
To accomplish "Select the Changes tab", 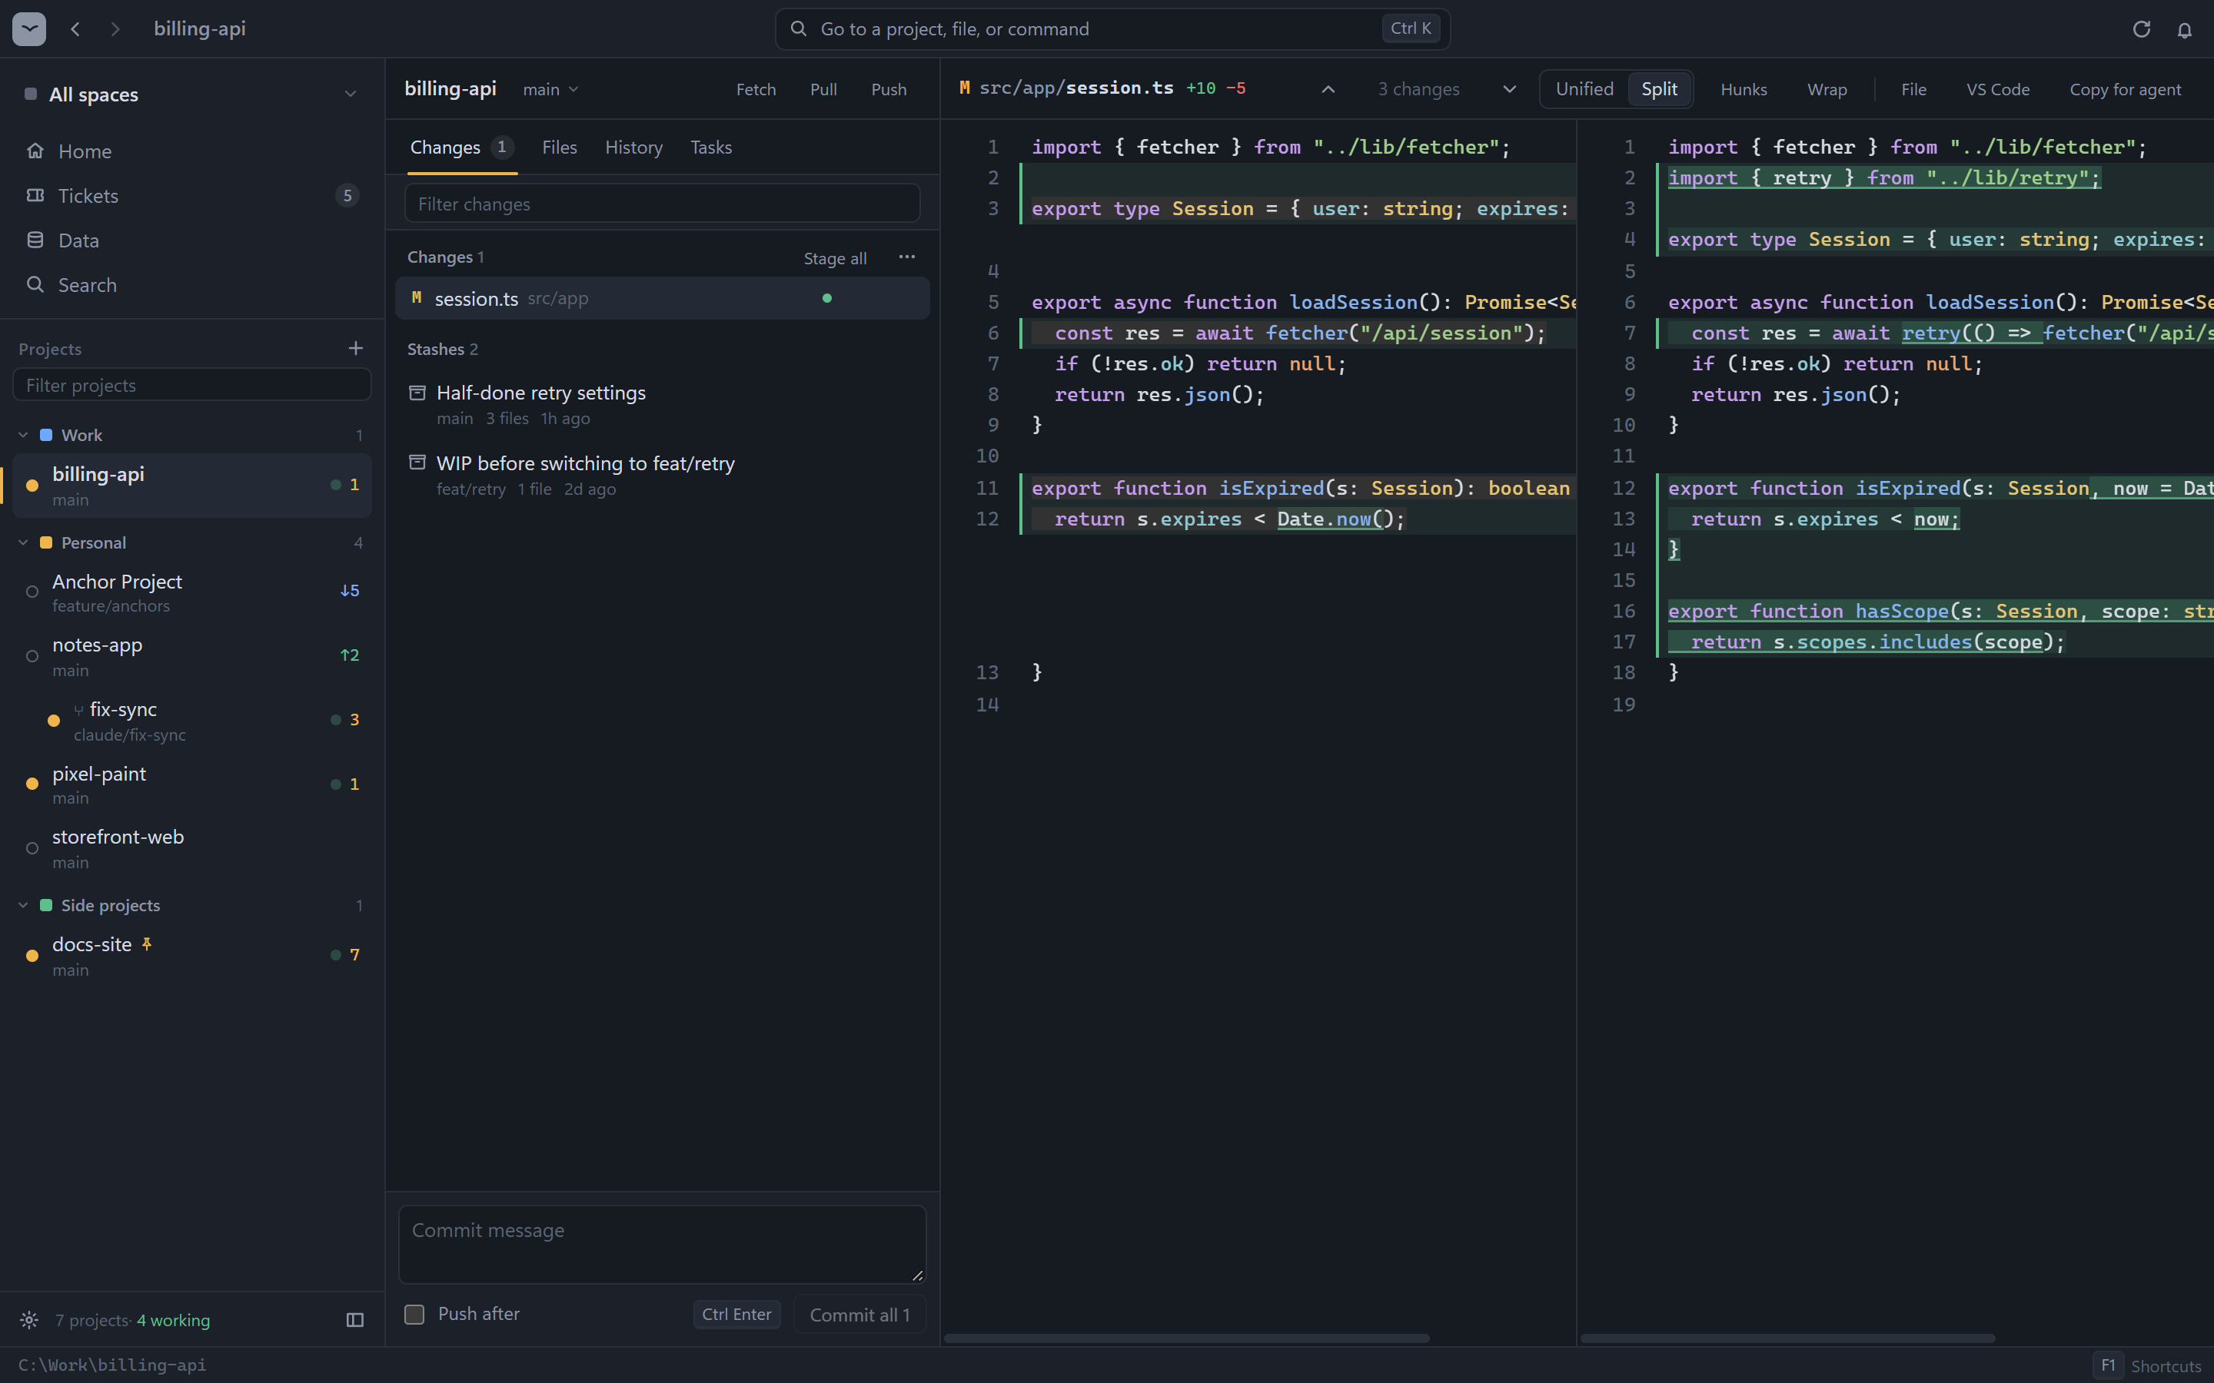I will (461, 148).
